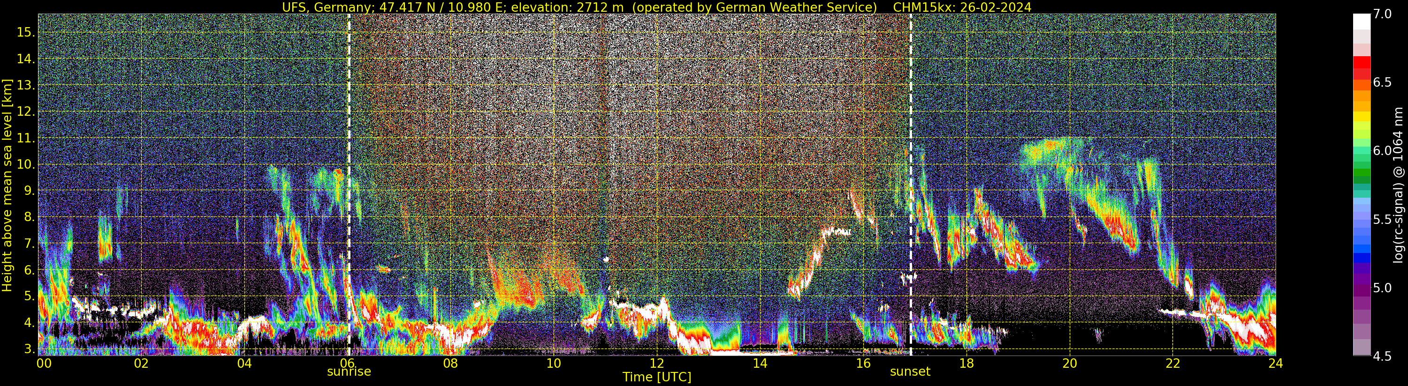Screen dimensions: 1408x386
Task: Click the '04' time axis tick label
Action: tap(244, 363)
